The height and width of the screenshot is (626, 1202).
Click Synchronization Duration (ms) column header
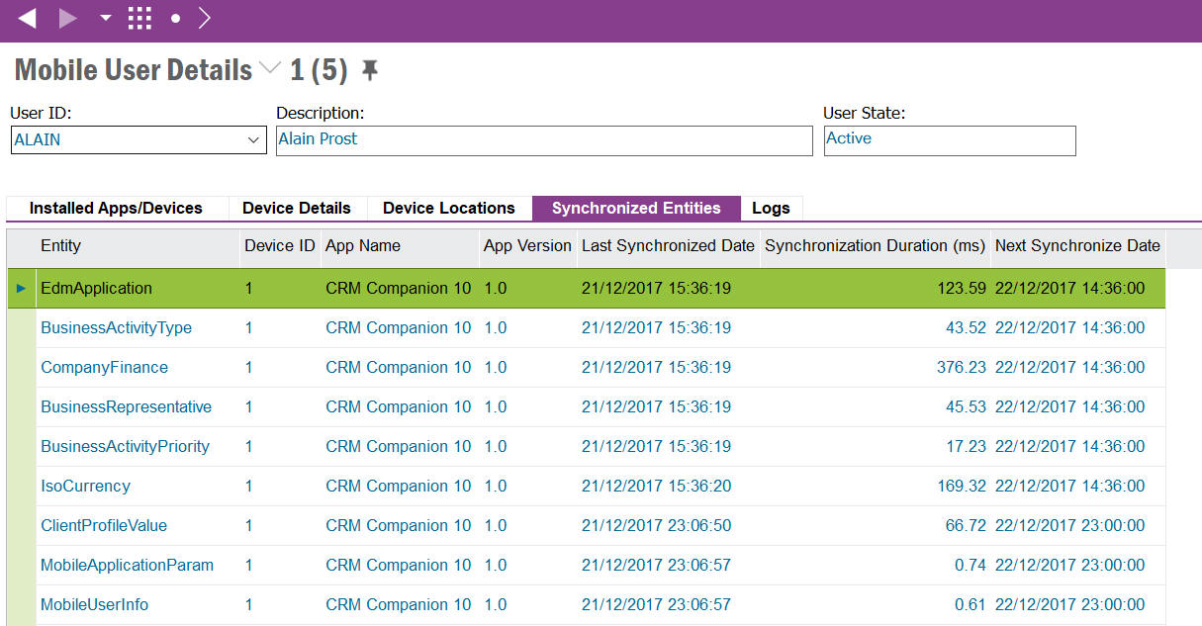point(875,246)
